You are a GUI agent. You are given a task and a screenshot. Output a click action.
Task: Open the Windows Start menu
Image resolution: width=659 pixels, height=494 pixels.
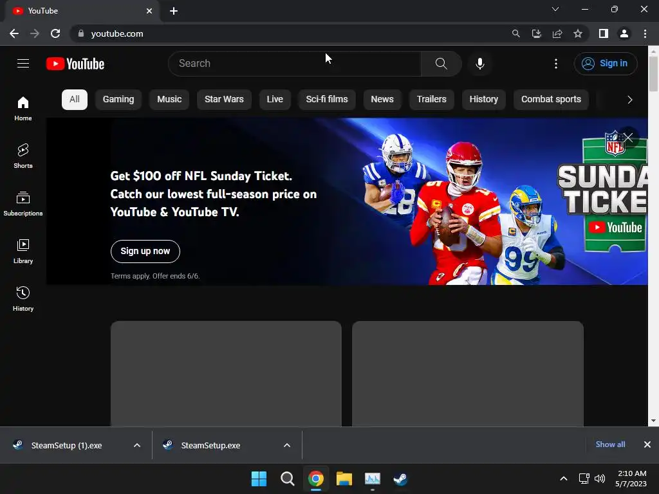[259, 479]
